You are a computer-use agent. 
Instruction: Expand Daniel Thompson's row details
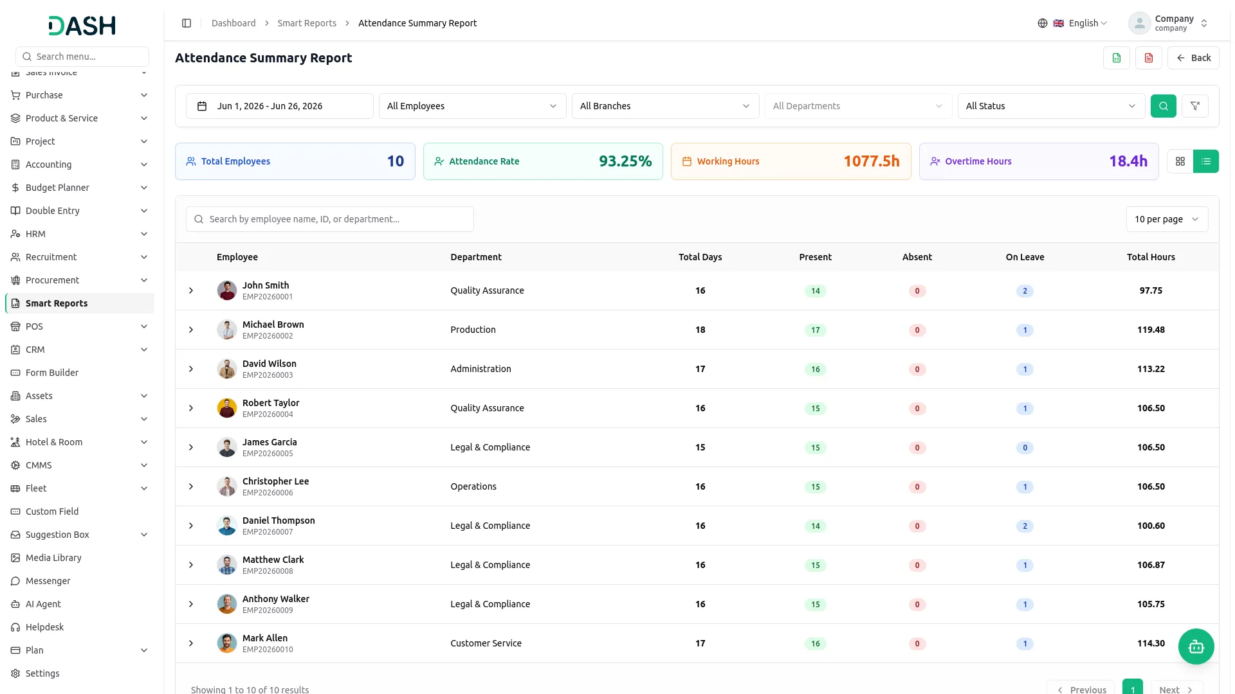click(191, 526)
